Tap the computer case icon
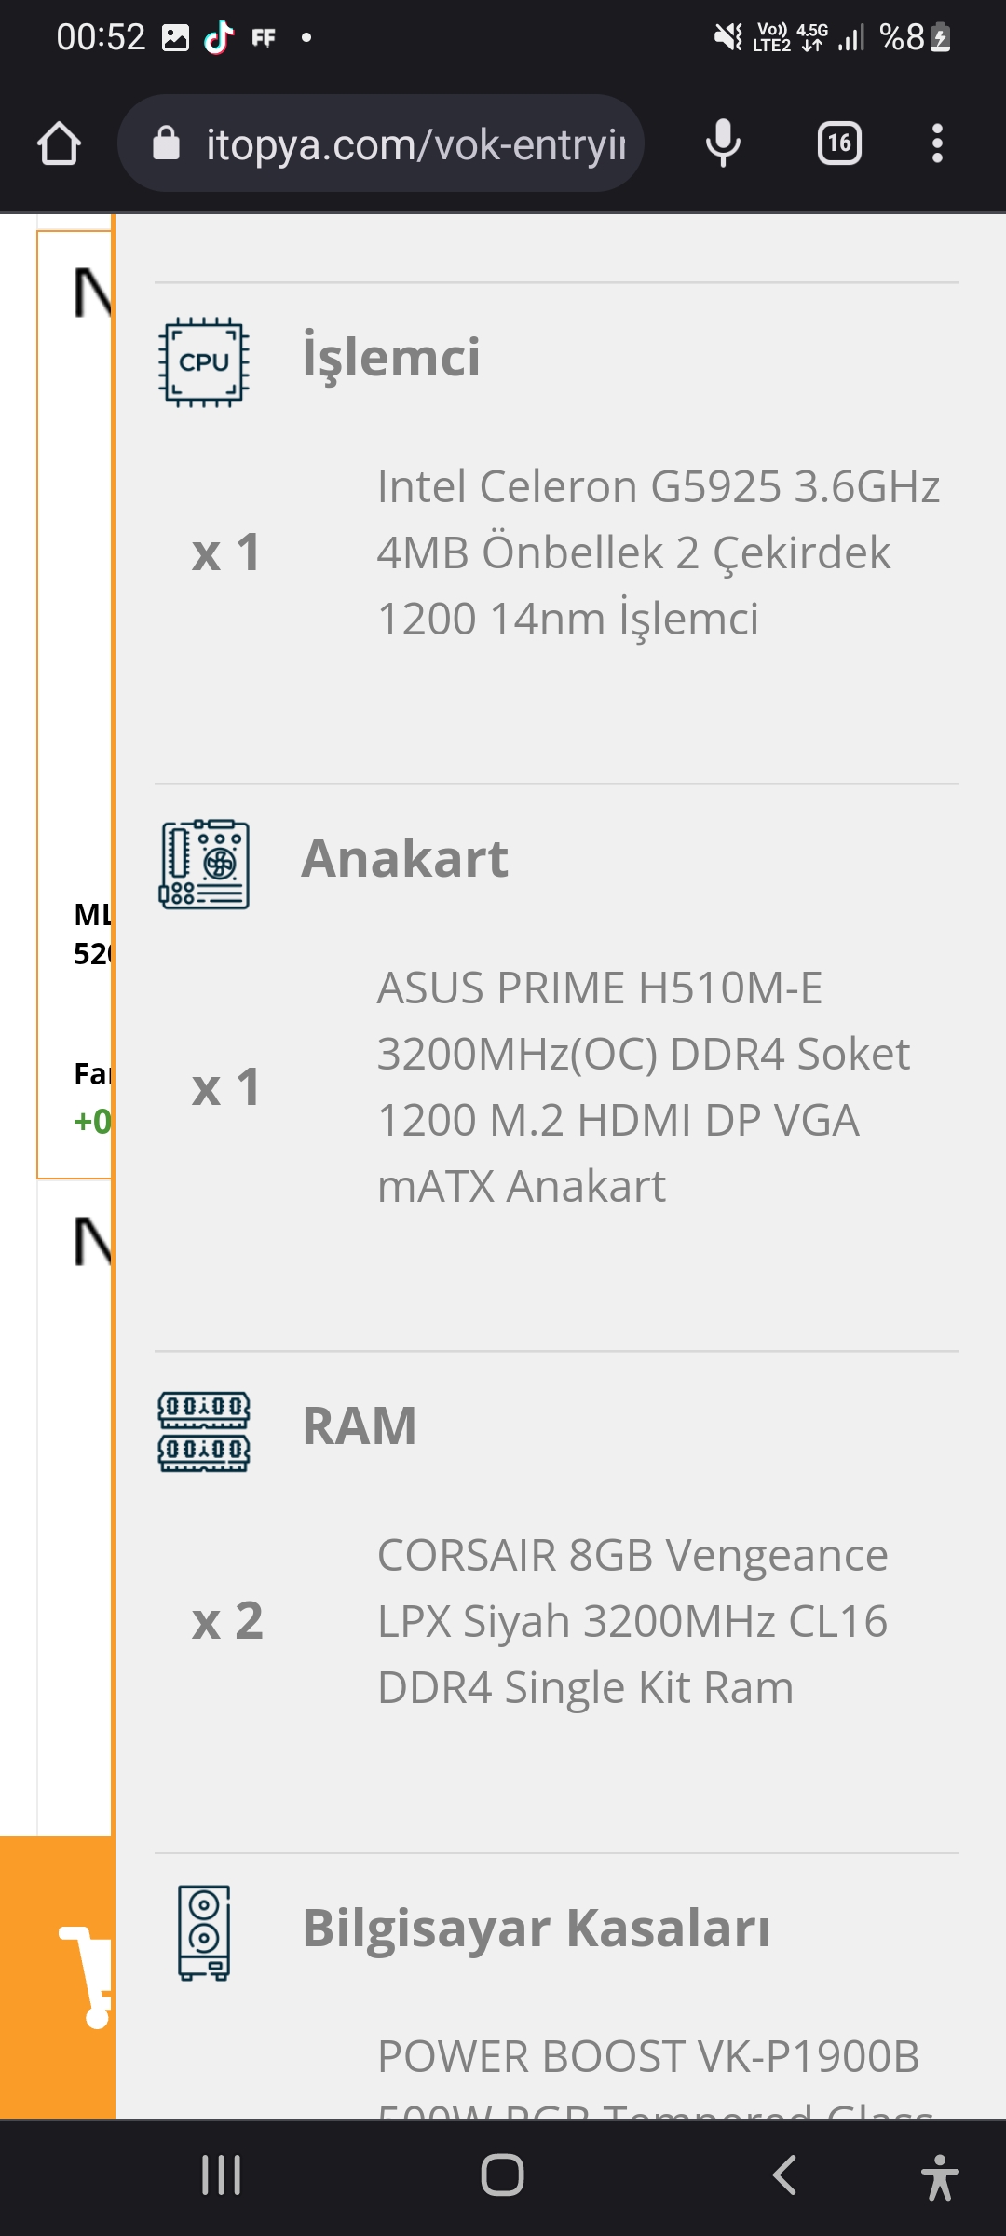Image resolution: width=1006 pixels, height=2236 pixels. pos(204,1932)
